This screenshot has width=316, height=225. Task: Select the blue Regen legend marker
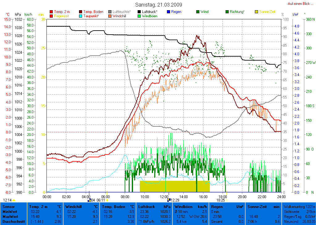click(168, 12)
